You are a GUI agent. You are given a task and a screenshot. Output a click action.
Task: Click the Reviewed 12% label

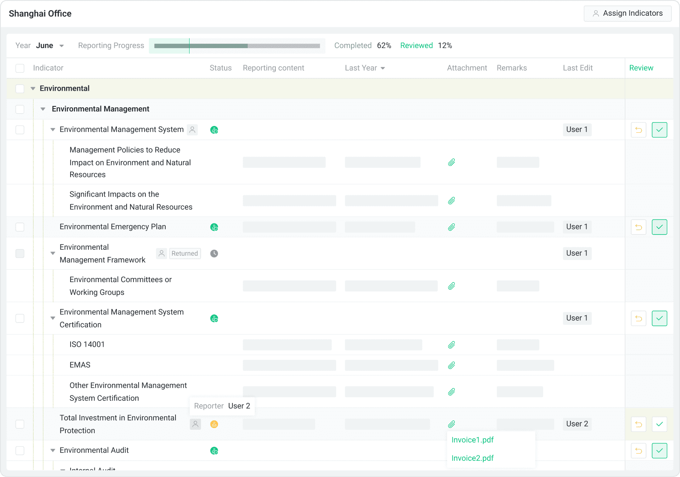point(426,46)
